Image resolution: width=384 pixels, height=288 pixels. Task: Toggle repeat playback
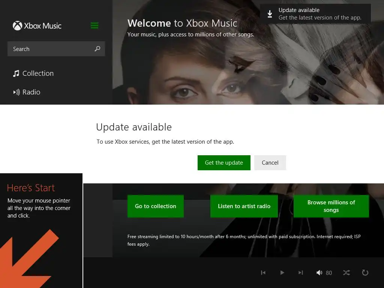tap(365, 273)
